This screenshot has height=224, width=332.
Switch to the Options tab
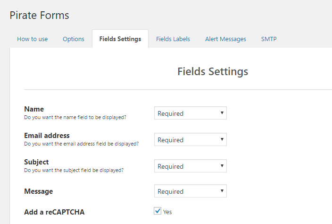[x=74, y=39]
